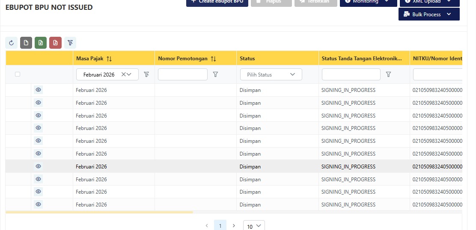Click Create eBupot BPU button

217,3
